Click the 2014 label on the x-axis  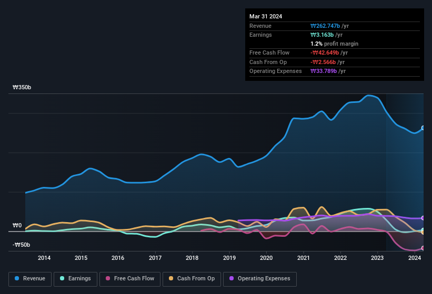click(44, 258)
